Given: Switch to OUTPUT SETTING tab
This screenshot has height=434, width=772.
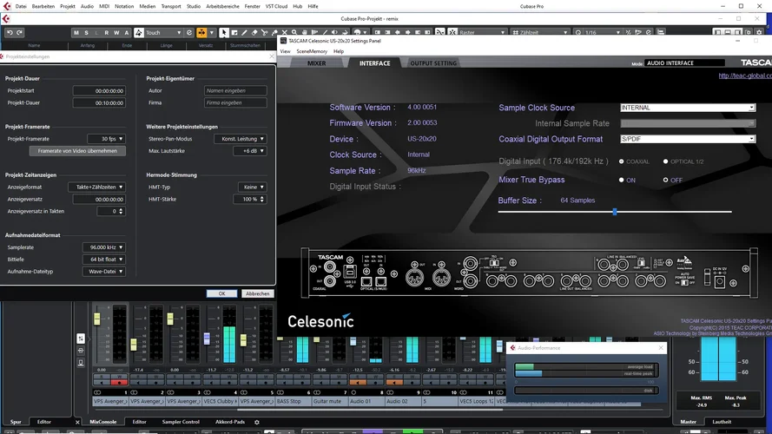Looking at the screenshot, I should (432, 63).
